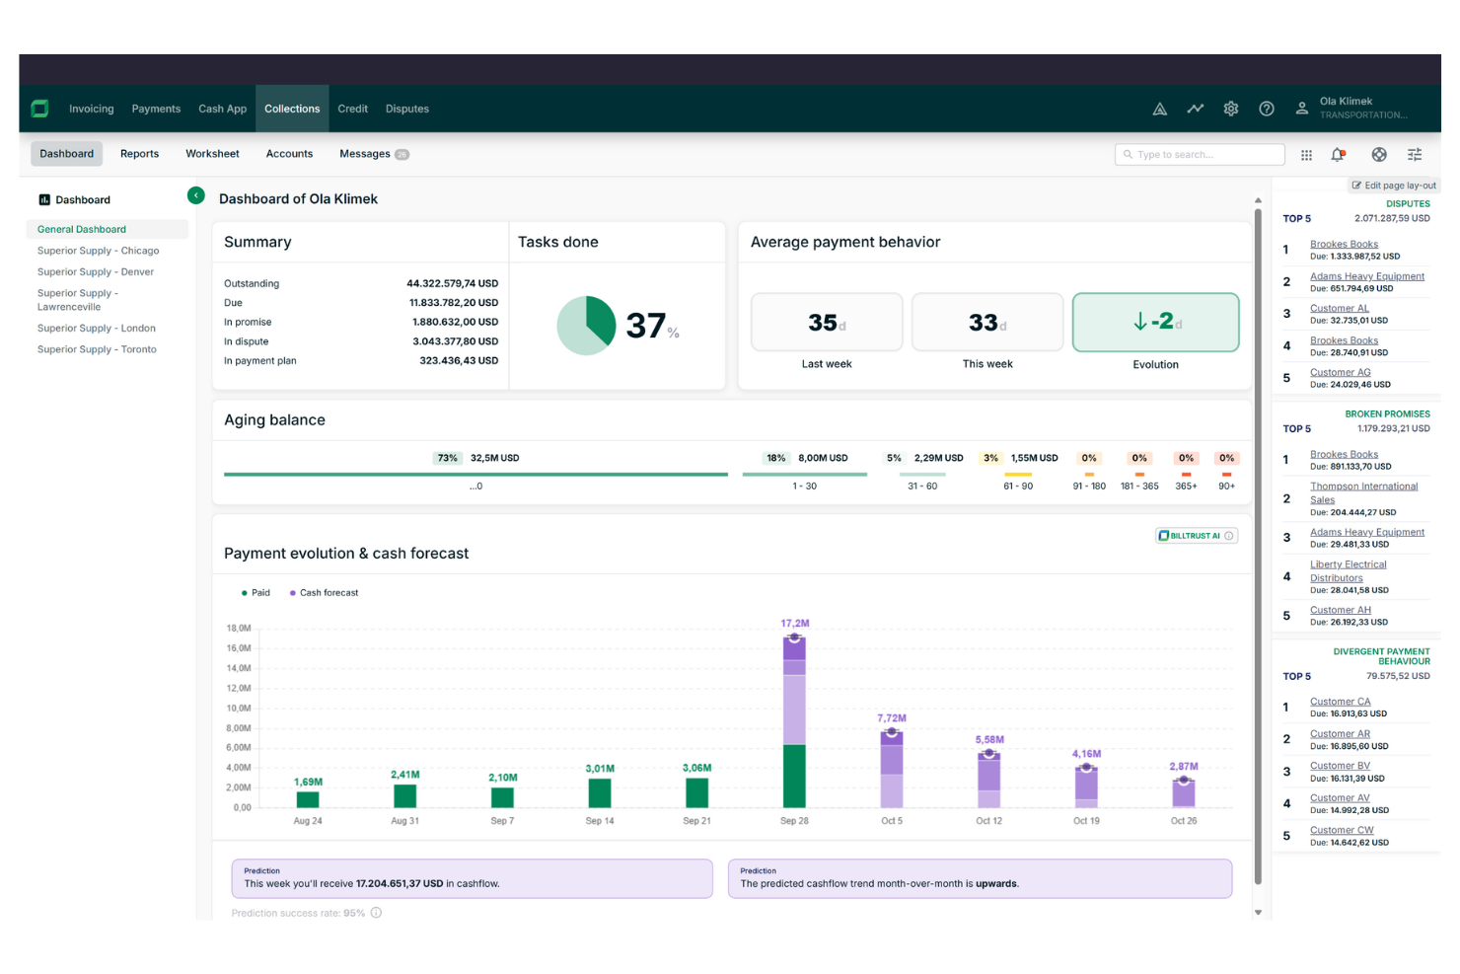Open the notifications bell

point(1338,154)
